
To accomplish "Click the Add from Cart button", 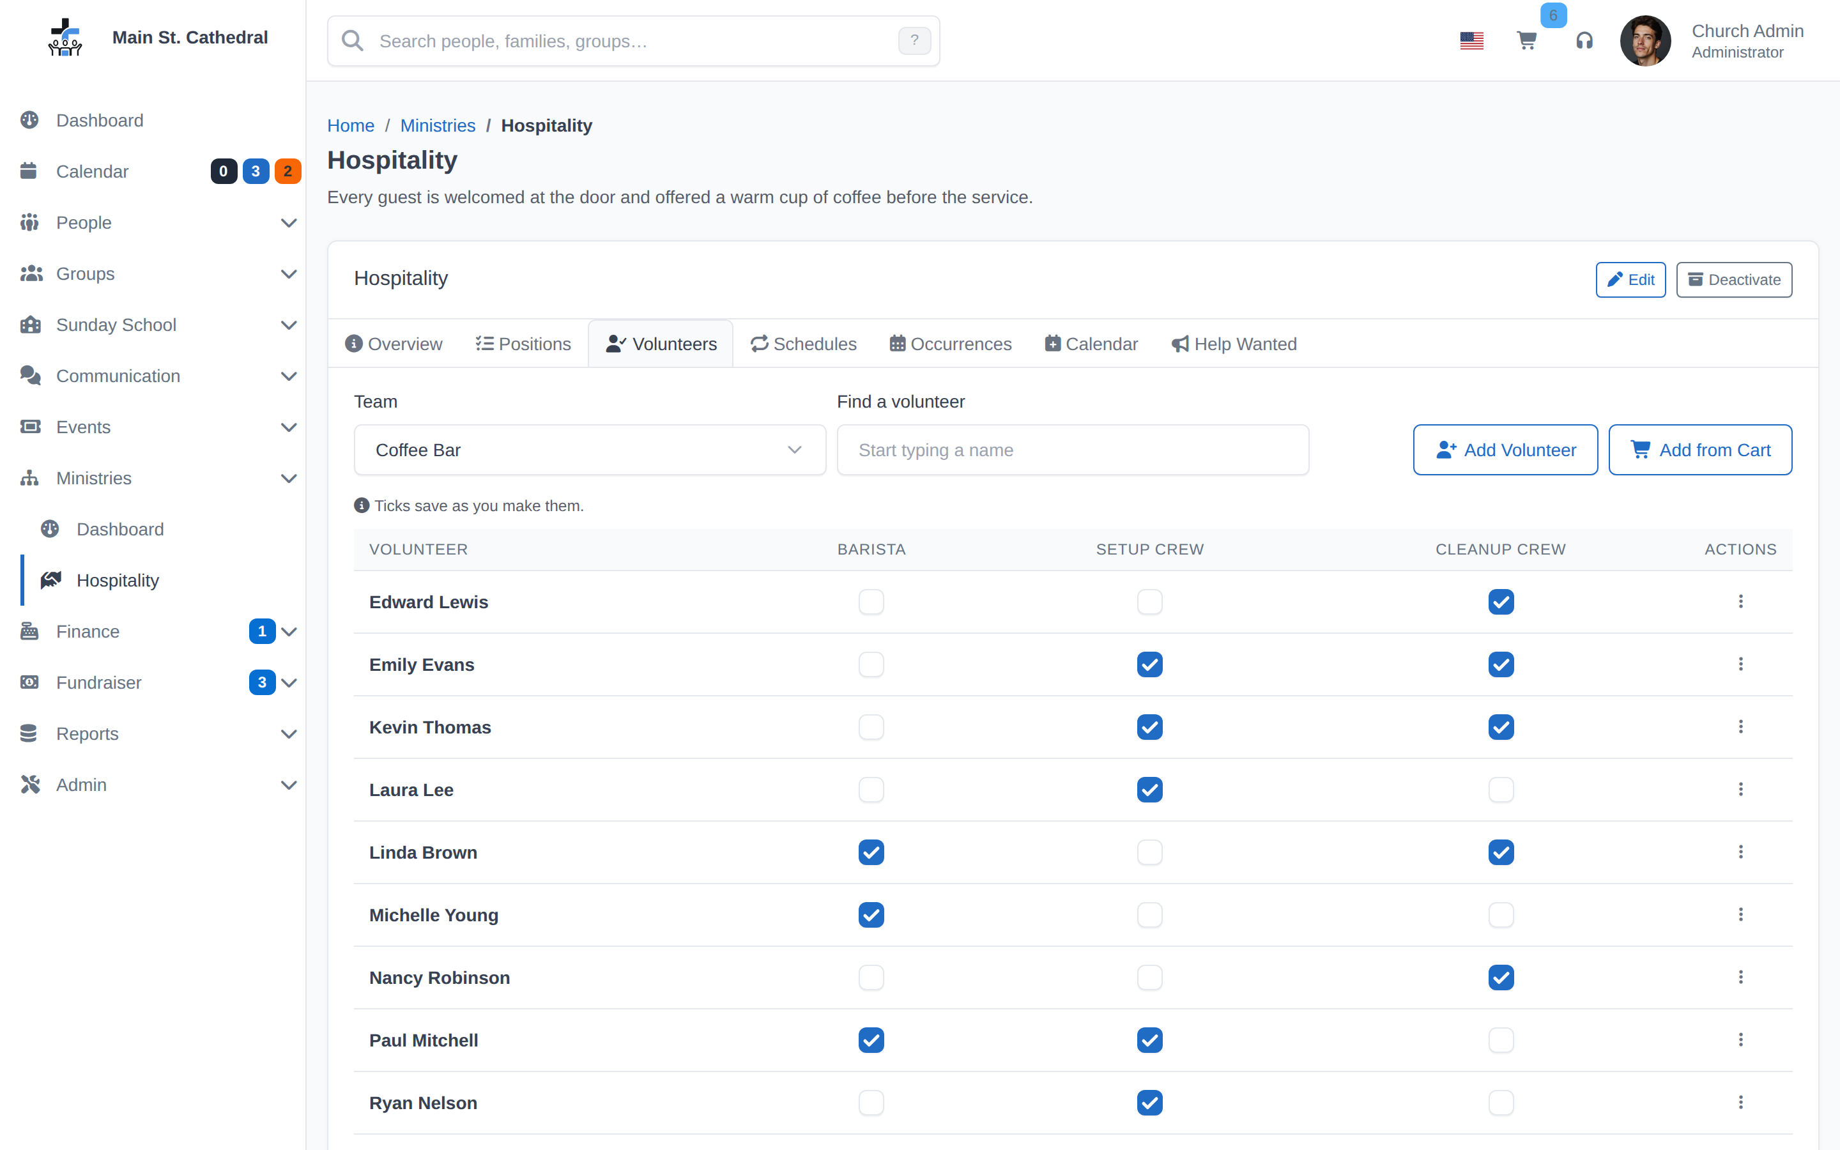I will [x=1700, y=450].
